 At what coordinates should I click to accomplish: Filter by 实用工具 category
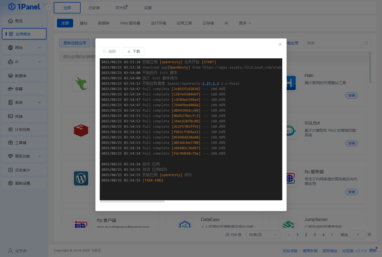click(184, 23)
